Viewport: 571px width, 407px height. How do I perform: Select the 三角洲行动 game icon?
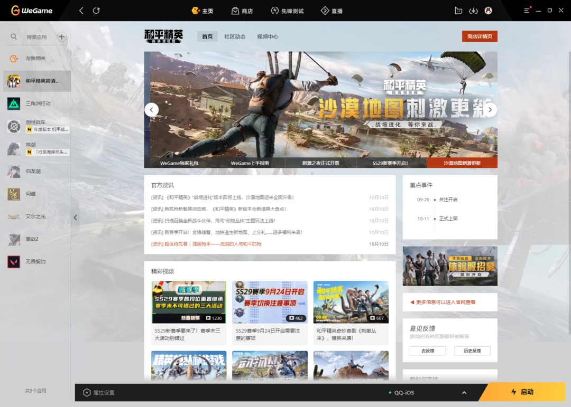tap(13, 103)
